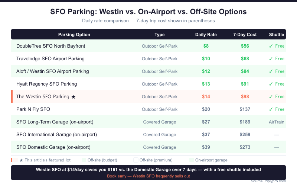The height and width of the screenshot is (186, 297).
Task: Click the AirTrain label in Long-Term Garage row
Action: [x=277, y=122]
